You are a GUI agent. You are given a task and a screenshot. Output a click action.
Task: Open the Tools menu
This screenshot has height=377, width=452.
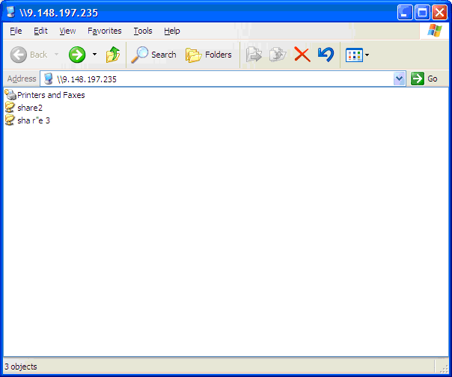143,31
